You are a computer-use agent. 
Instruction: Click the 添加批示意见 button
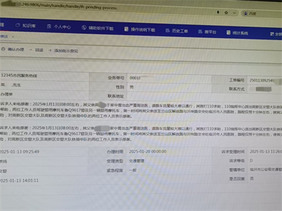[63, 51]
